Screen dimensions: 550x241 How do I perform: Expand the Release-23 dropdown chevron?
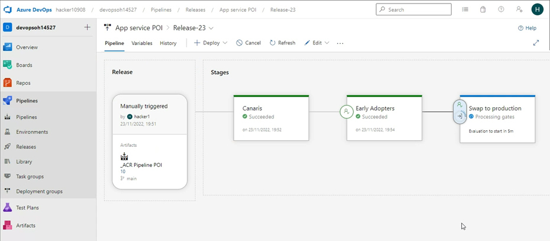211,28
